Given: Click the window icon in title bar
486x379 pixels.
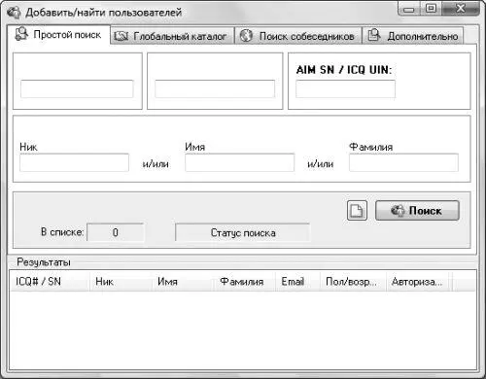Looking at the screenshot, I should click(x=14, y=13).
